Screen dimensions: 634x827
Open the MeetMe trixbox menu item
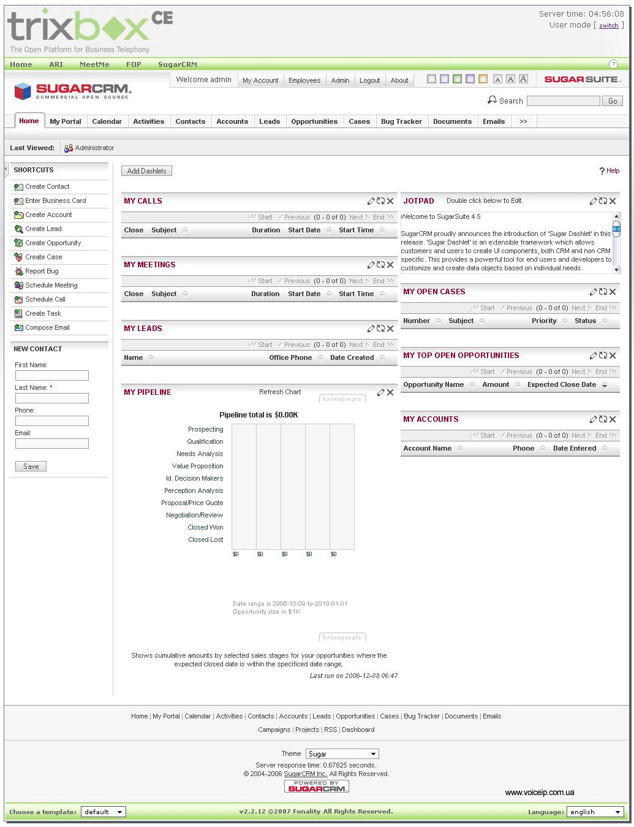[94, 64]
